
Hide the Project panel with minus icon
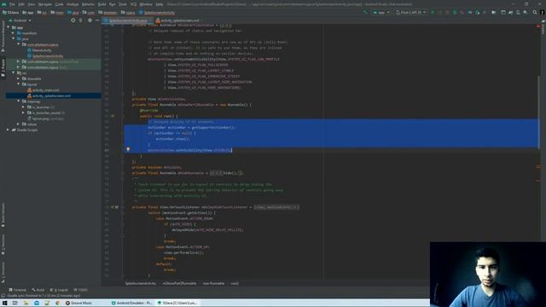[x=97, y=20]
